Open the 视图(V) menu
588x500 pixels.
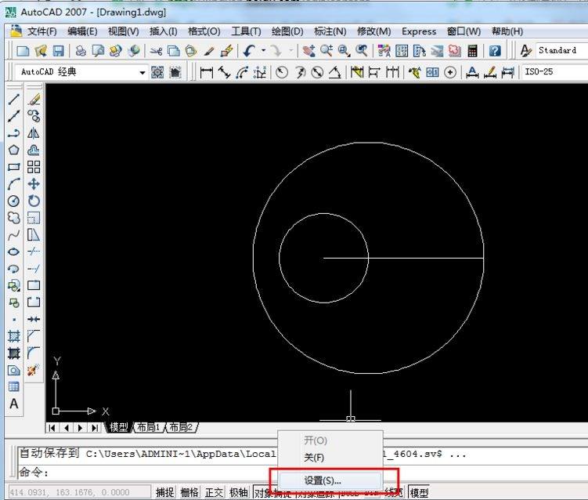tap(124, 31)
